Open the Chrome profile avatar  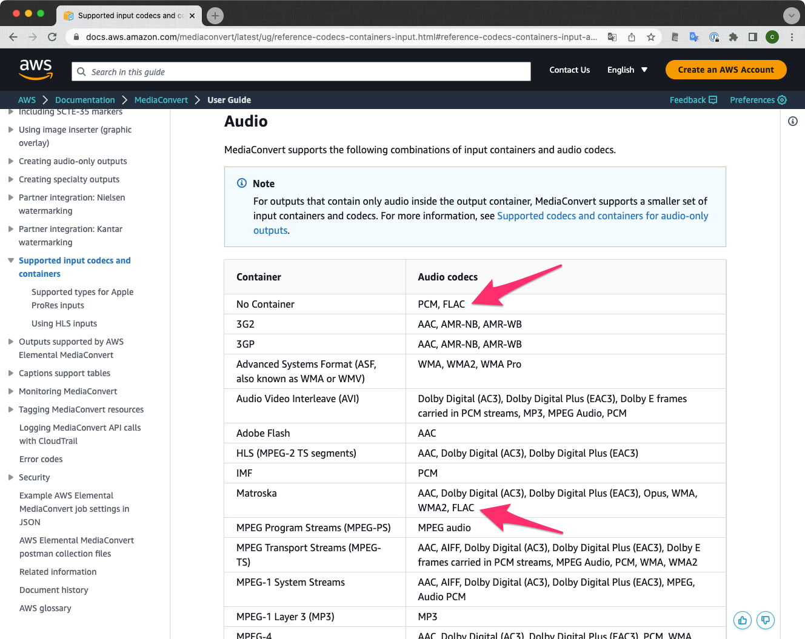(772, 37)
